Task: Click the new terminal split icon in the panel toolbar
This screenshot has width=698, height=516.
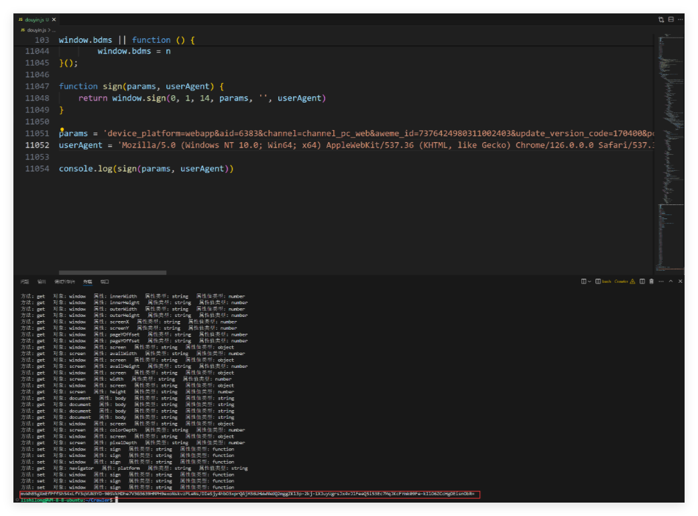Action: point(583,281)
